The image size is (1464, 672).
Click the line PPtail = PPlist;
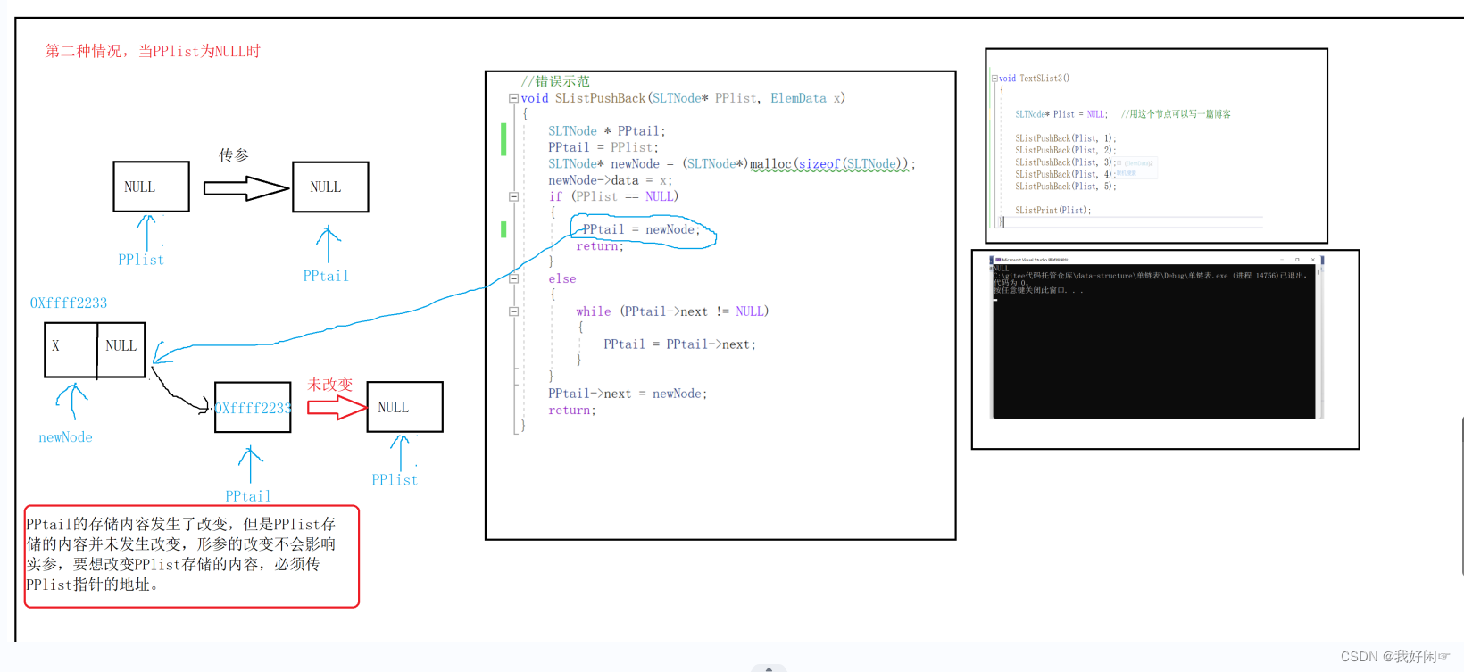[603, 147]
